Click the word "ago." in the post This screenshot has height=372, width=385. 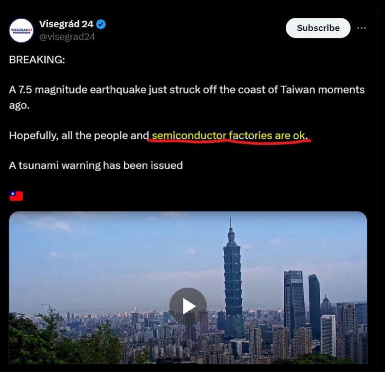(19, 105)
